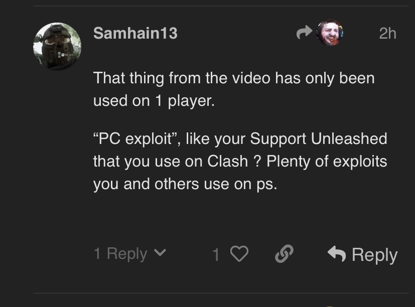Viewport: 415px width, 307px height.
Task: Click the Samhain13 username
Action: [135, 33]
